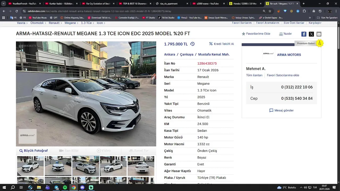This screenshot has width=340, height=191.
Task: Click Mesaj gönder
Action: [281, 110]
